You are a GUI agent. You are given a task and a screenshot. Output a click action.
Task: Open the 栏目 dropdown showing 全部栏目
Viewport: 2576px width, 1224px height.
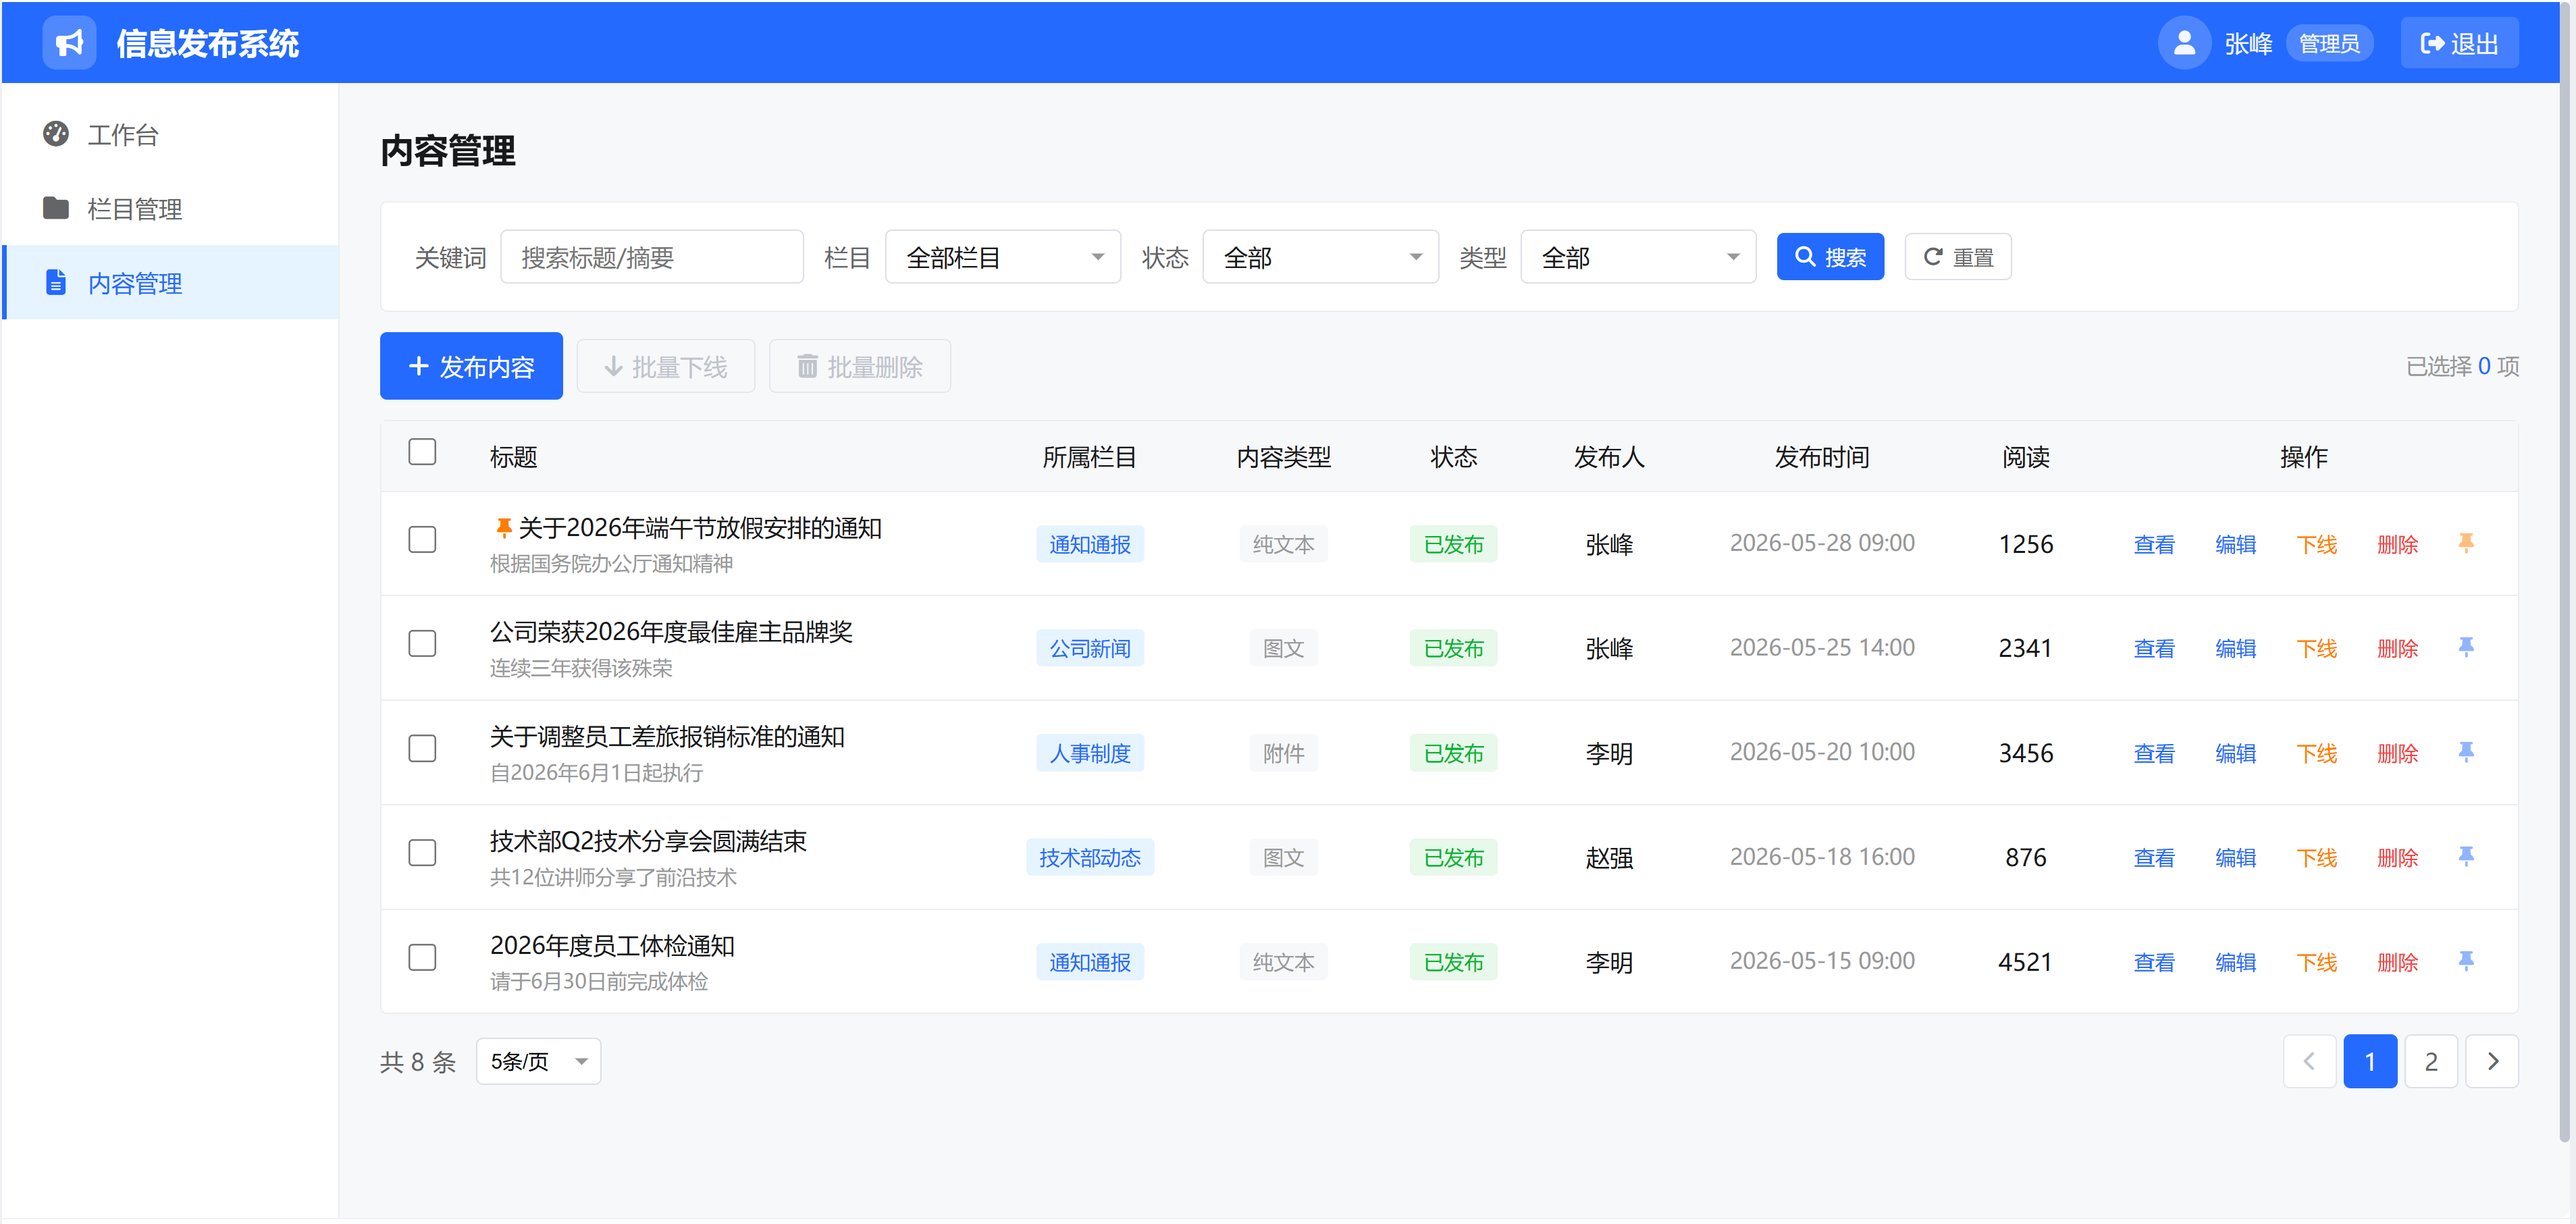pos(1003,257)
